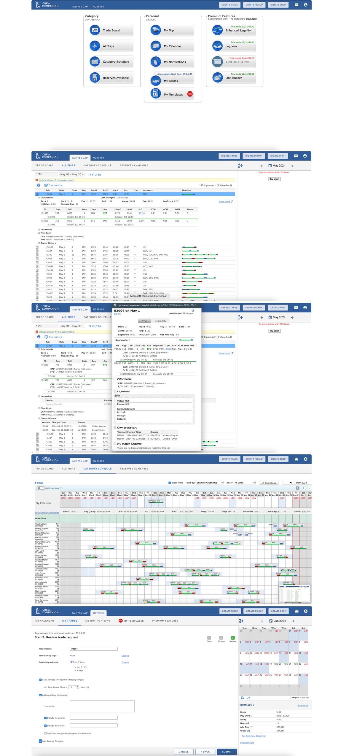Toggle Additional Post Information checkbox
Image resolution: width=338 pixels, height=756 pixels.
[40, 695]
